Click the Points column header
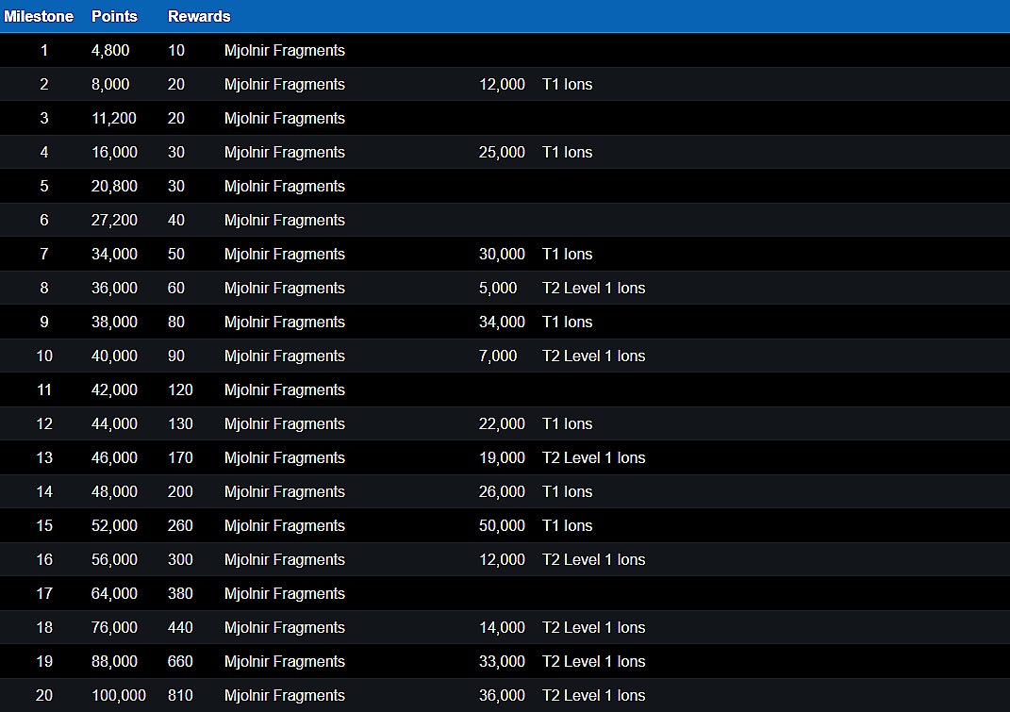This screenshot has height=712, width=1010. (x=114, y=16)
